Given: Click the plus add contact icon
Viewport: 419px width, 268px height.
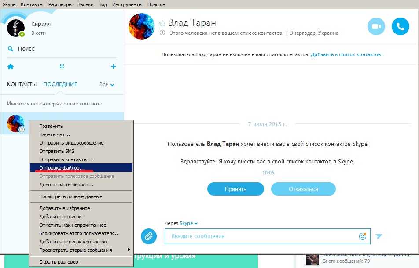Looking at the screenshot, I should coord(113,66).
